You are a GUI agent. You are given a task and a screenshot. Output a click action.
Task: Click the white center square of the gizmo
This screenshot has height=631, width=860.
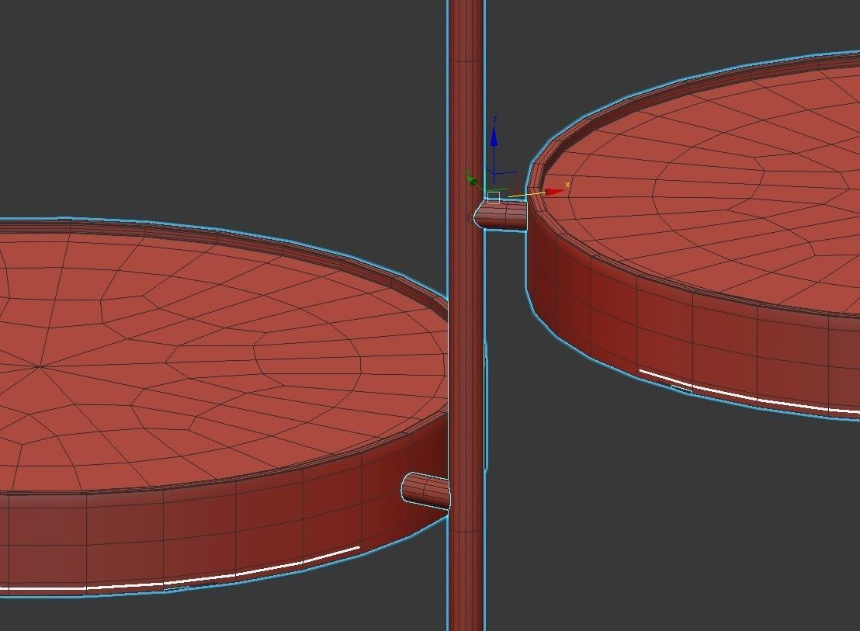point(494,198)
